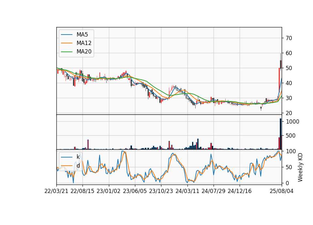This screenshot has width=313, height=225.
Task: Click the 40 price axis label
Action: (x=289, y=83)
